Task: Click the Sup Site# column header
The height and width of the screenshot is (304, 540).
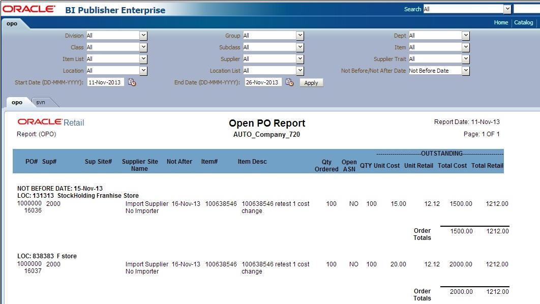Action: tap(98, 162)
